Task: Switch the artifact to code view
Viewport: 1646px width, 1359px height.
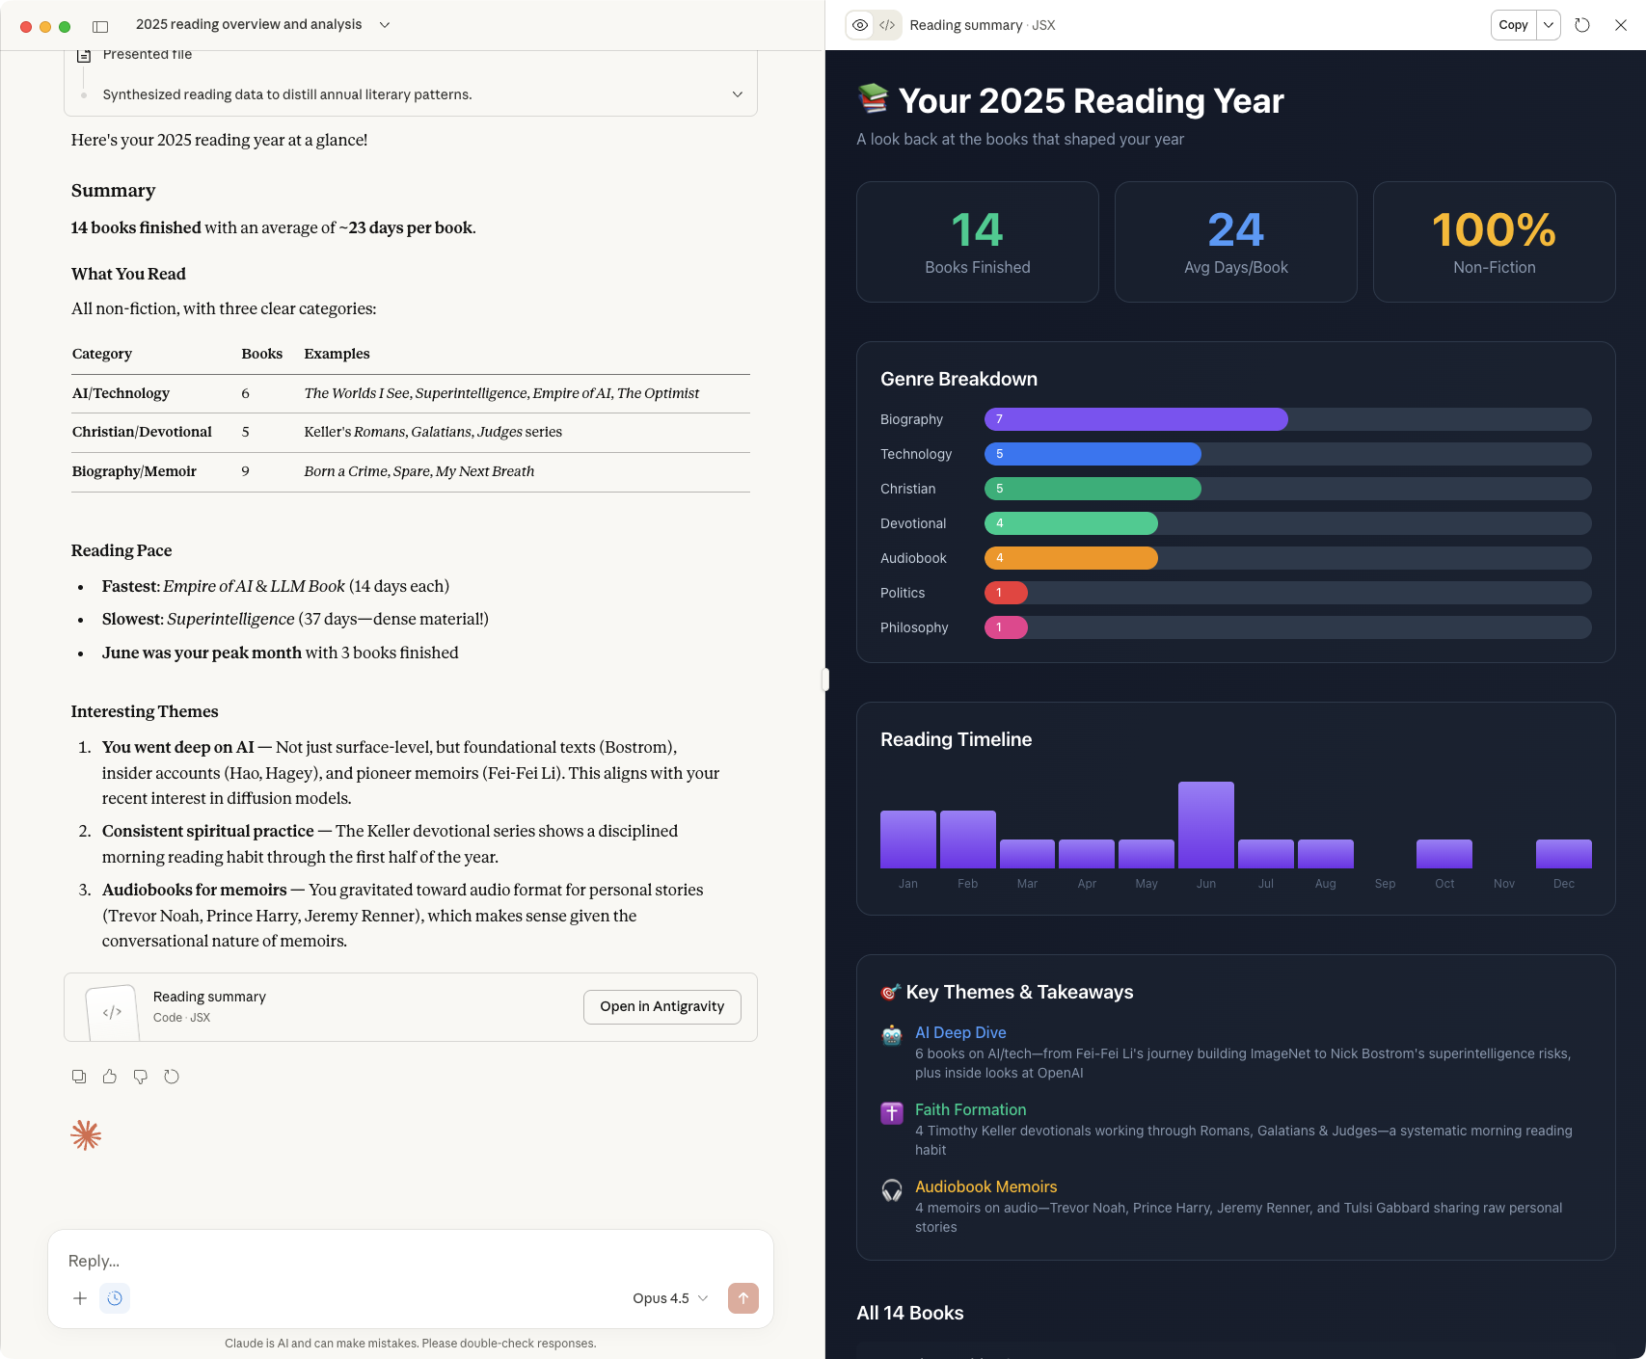Action: pyautogui.click(x=888, y=25)
